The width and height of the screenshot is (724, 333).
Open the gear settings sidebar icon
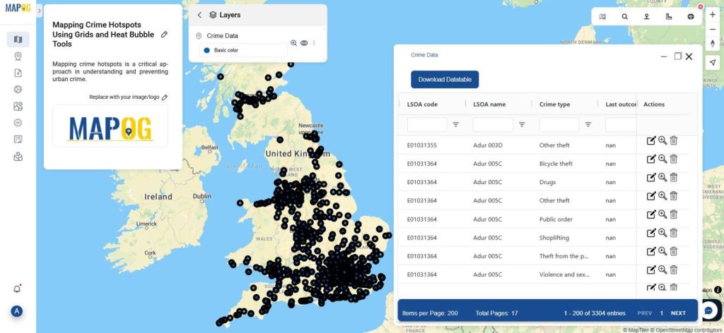tap(18, 123)
